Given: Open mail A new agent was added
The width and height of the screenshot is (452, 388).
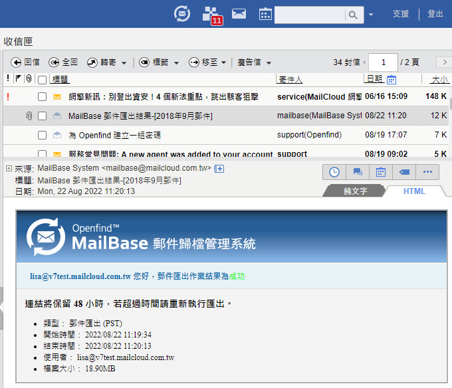Looking at the screenshot, I should [x=171, y=154].
